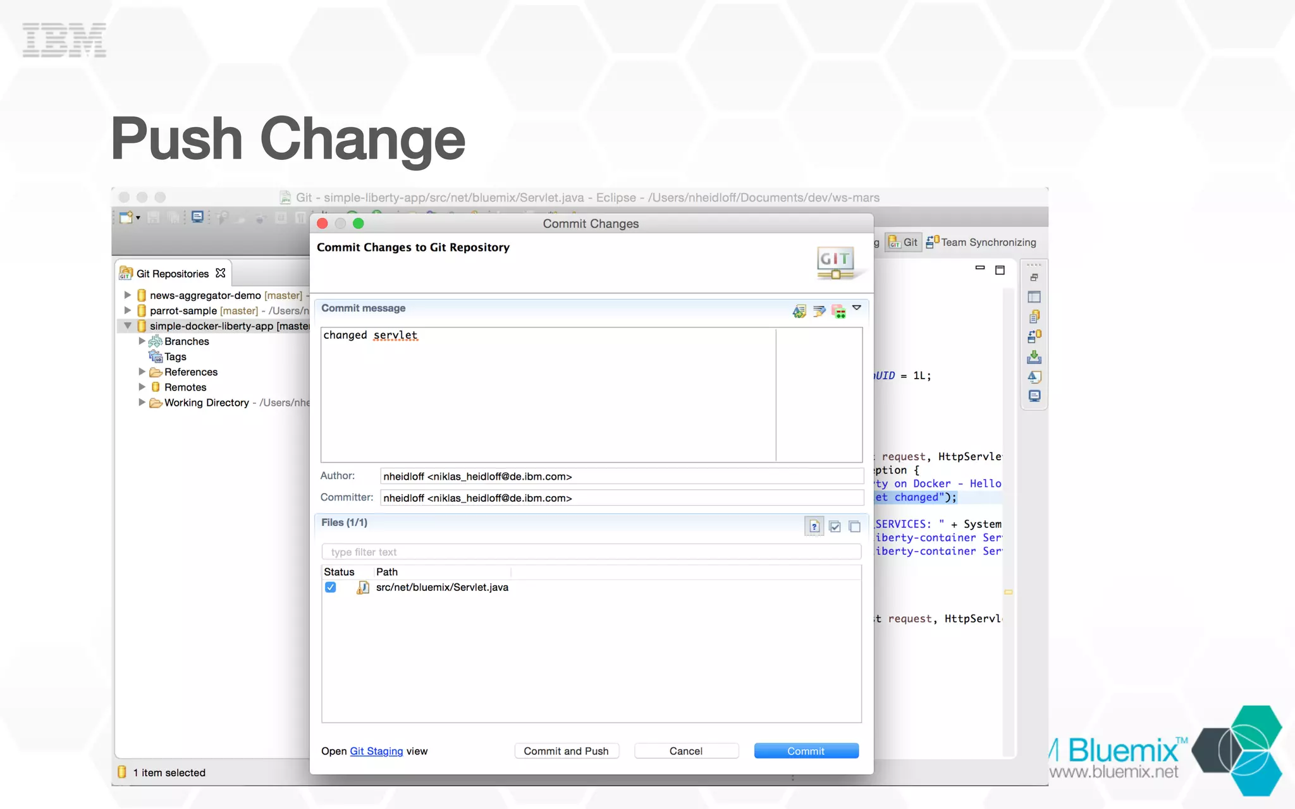Viewport: 1295px width, 809px height.
Task: Click the Add Change-Id icon
Action: 838,311
